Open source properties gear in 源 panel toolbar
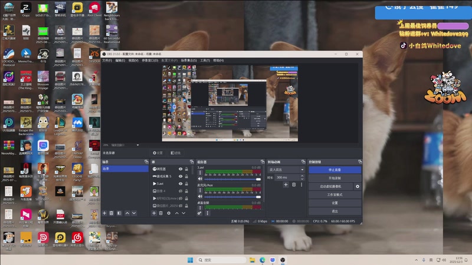The image size is (472, 265). (169, 213)
